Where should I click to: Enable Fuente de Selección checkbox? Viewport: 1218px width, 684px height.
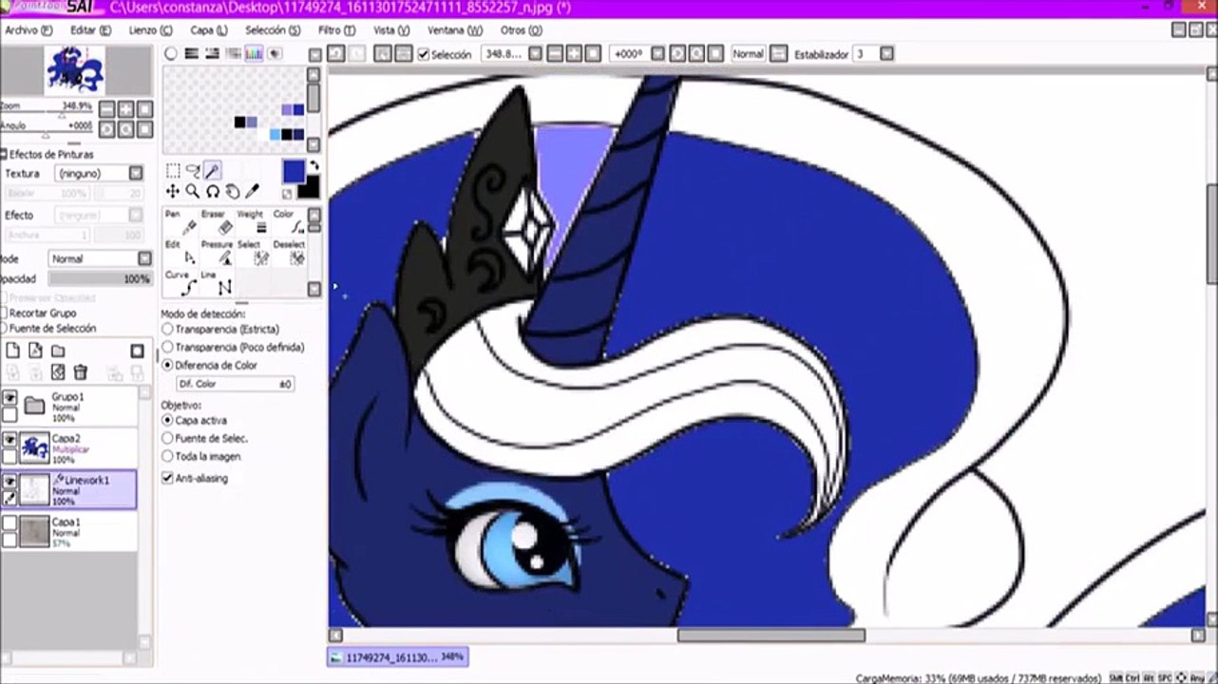(5, 329)
